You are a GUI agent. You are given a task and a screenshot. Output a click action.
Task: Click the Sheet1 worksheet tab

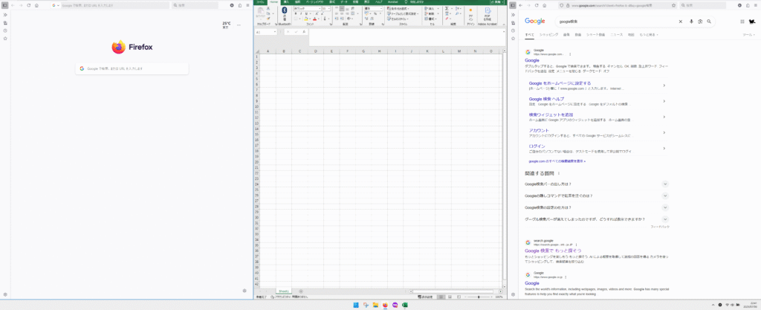click(x=283, y=291)
